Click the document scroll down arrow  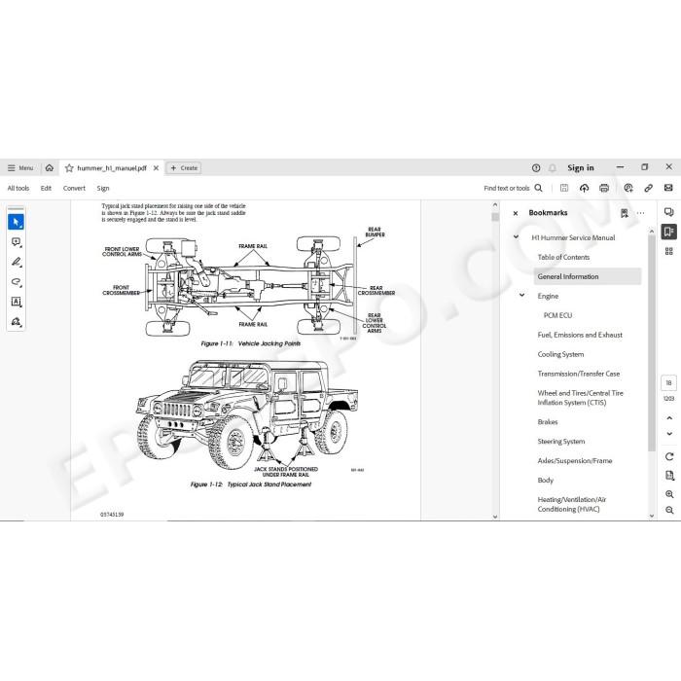(495, 517)
